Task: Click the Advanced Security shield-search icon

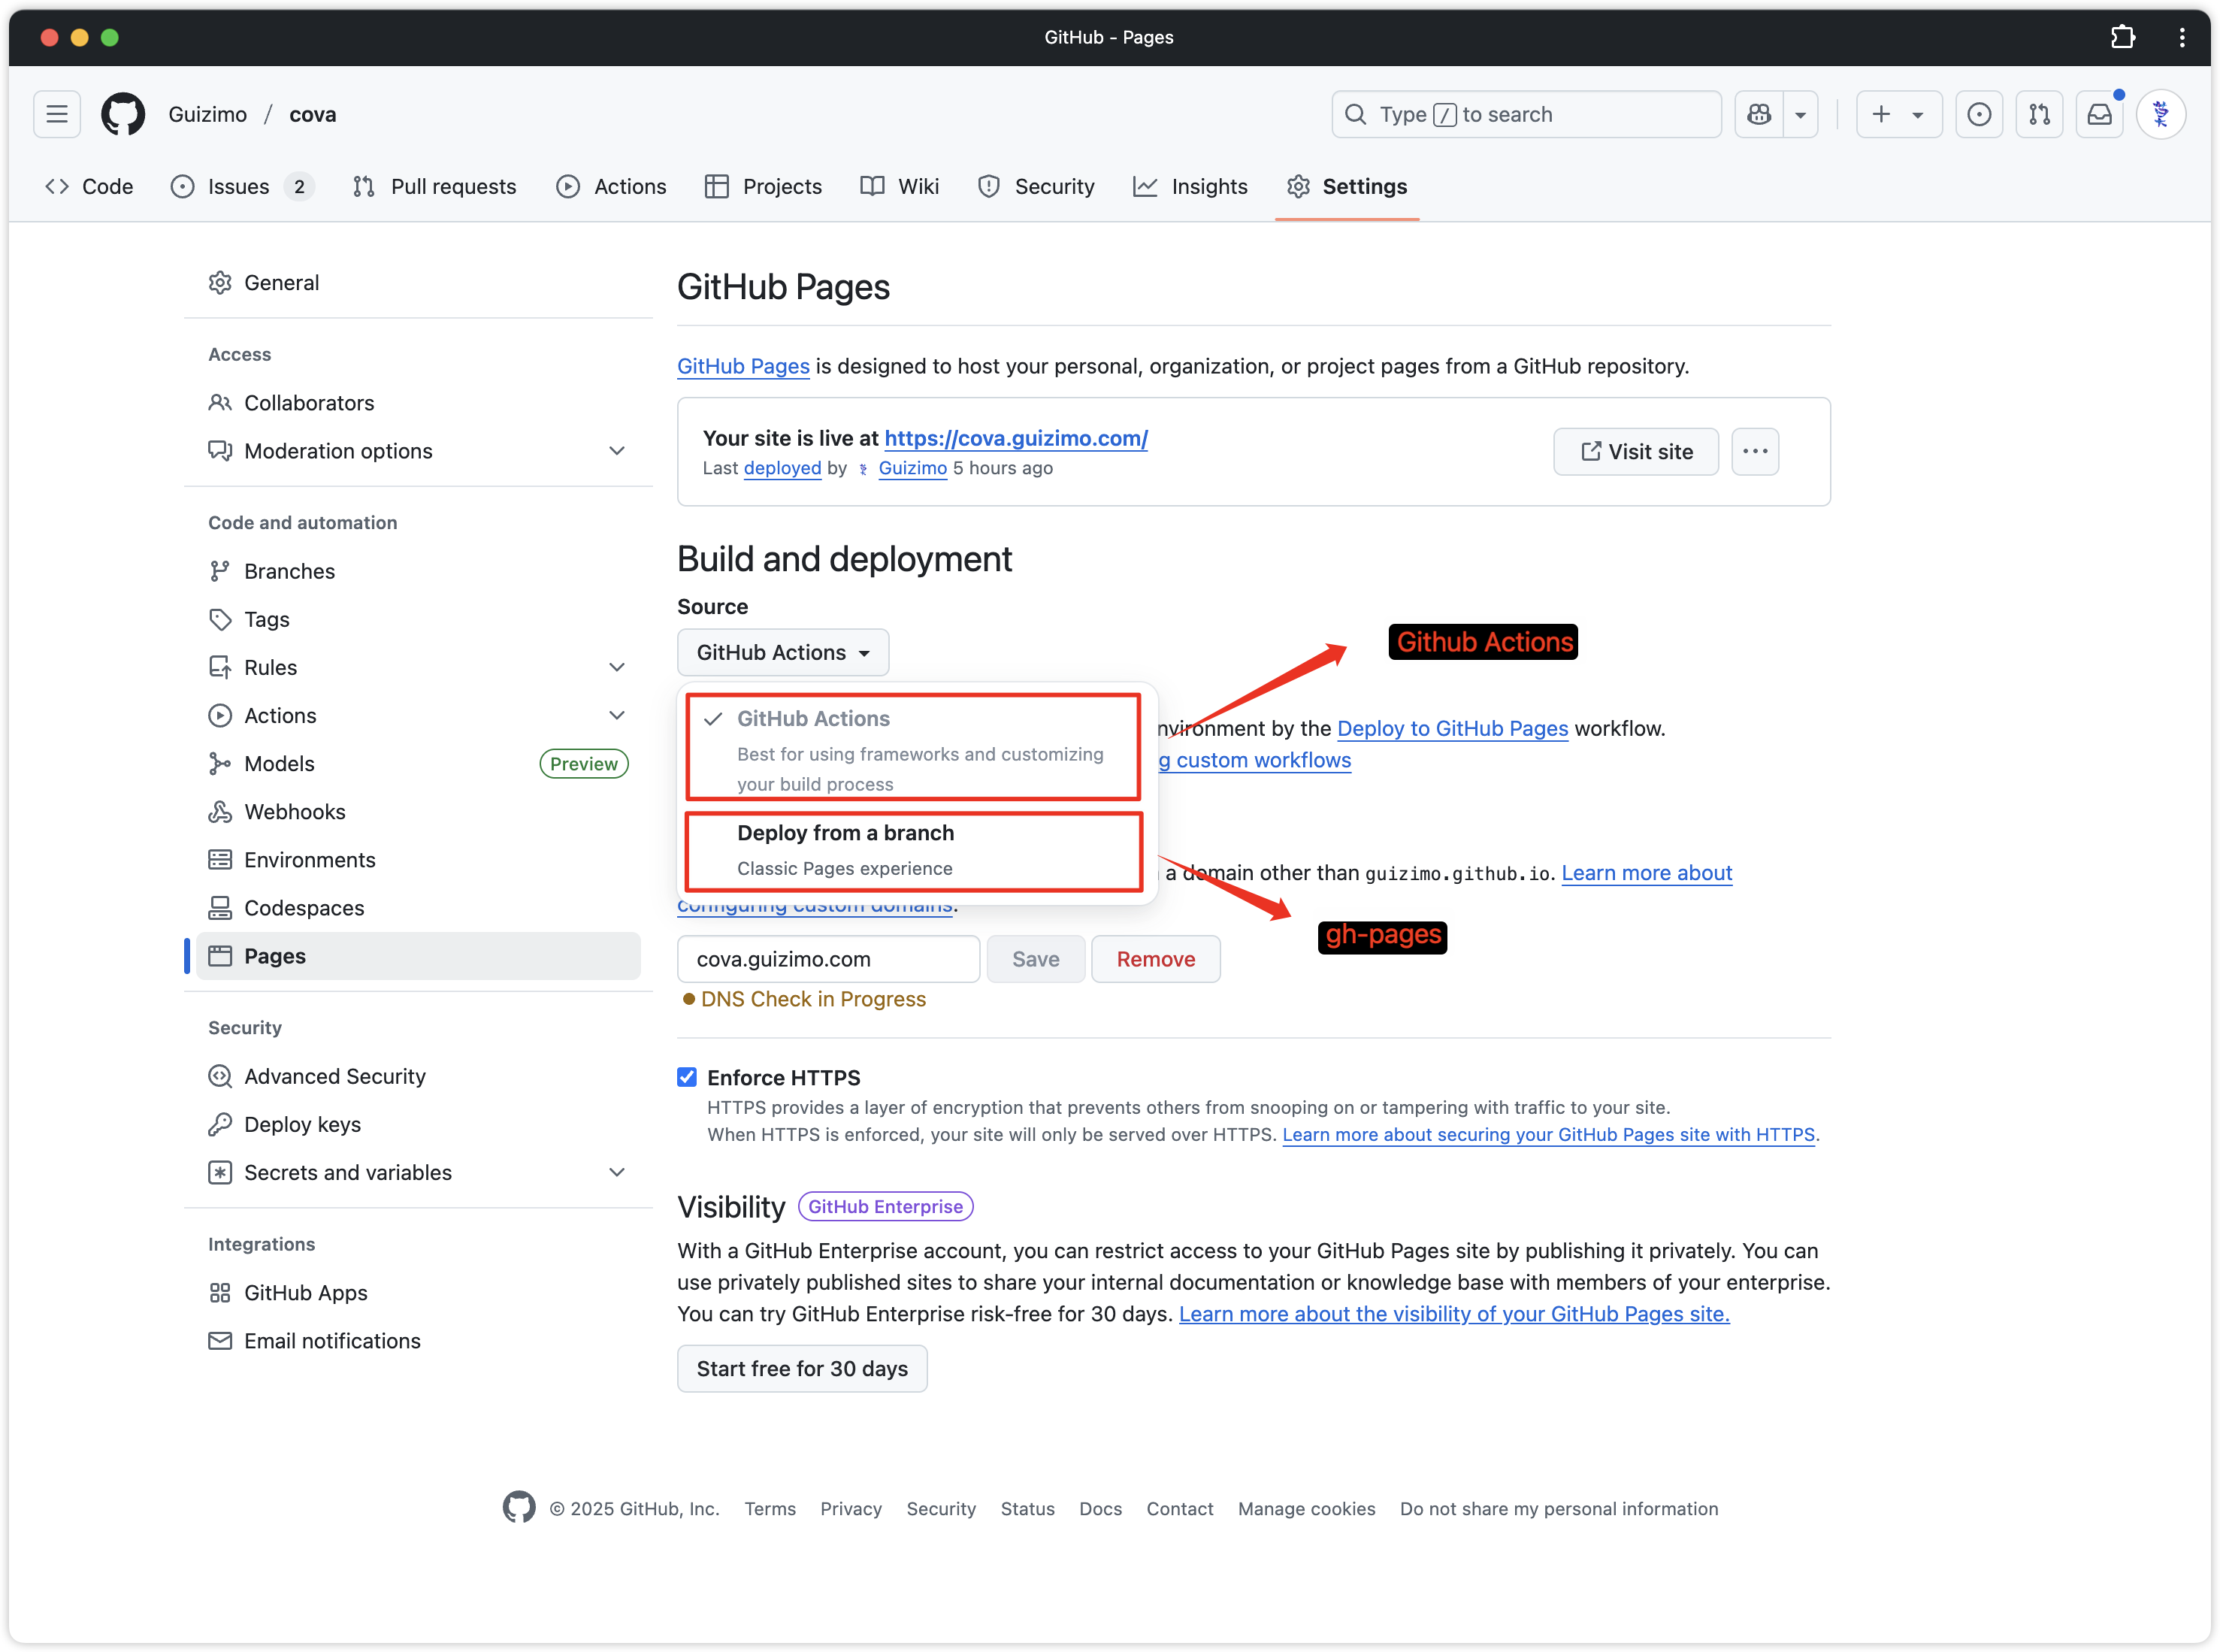Action: click(x=220, y=1076)
